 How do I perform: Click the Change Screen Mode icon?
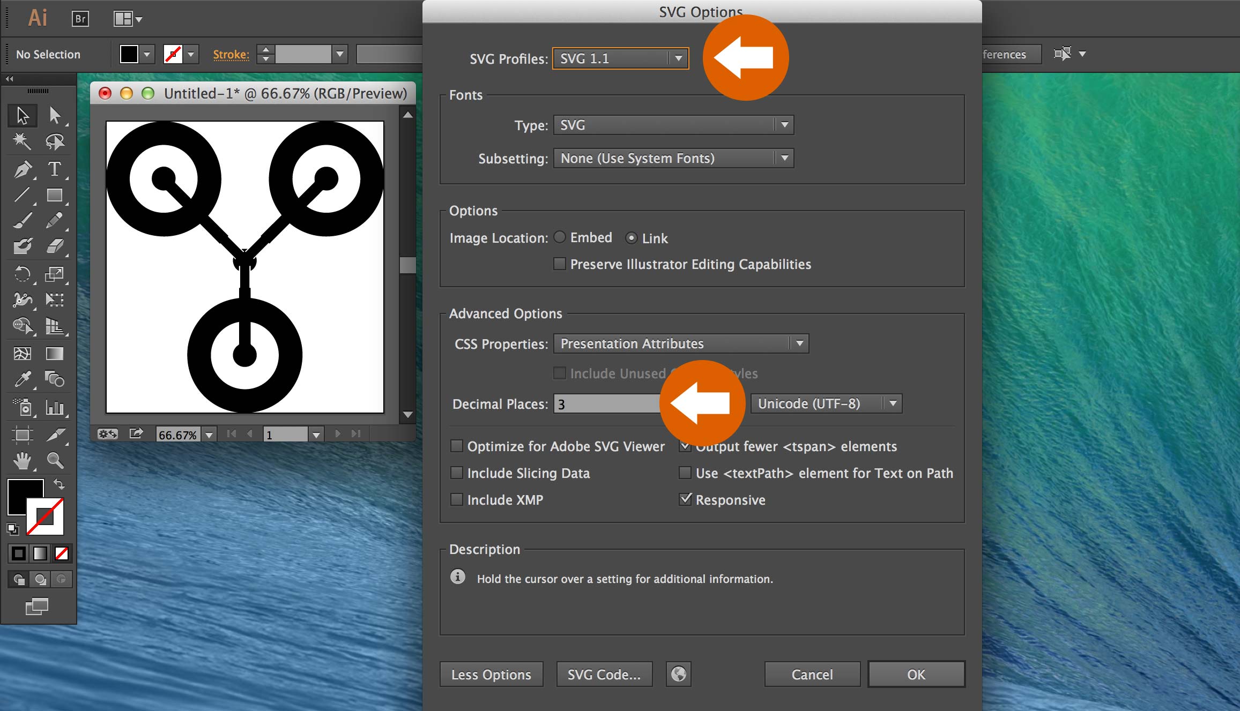[x=36, y=606]
